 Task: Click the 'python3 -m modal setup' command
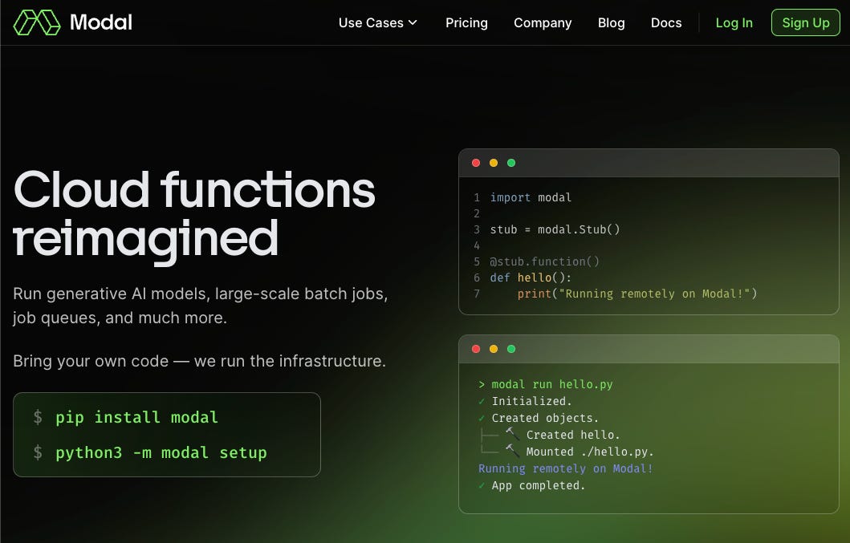point(161,452)
